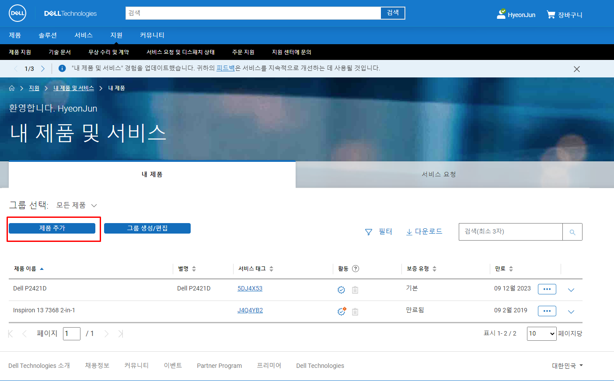Select 기술 문서 submenu item
The height and width of the screenshot is (381, 614).
[60, 52]
